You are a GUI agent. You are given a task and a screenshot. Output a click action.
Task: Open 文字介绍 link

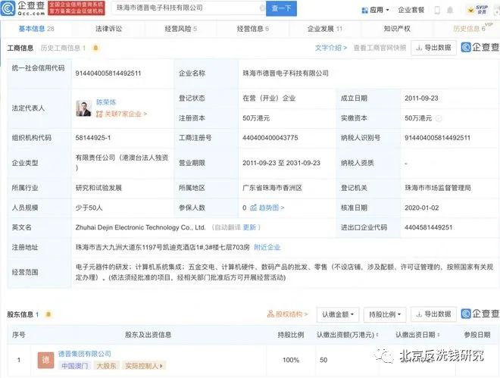[330, 48]
